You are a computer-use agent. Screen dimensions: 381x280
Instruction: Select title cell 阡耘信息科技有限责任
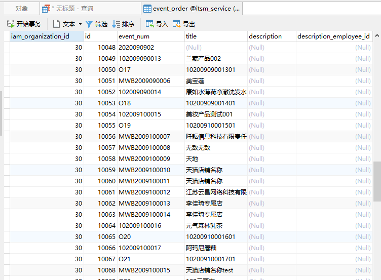[216, 137]
